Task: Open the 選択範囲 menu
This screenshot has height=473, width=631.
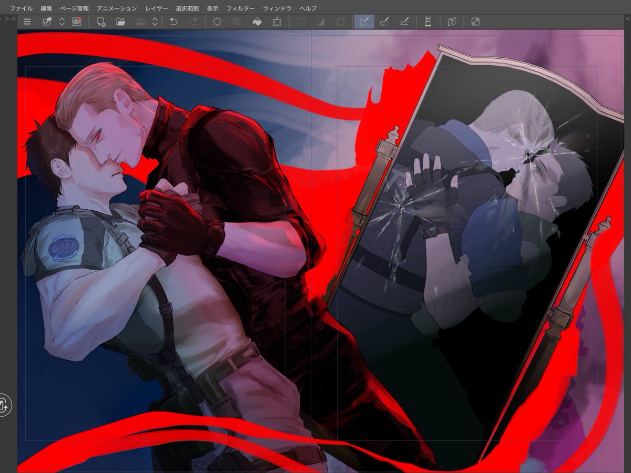Action: [x=187, y=8]
